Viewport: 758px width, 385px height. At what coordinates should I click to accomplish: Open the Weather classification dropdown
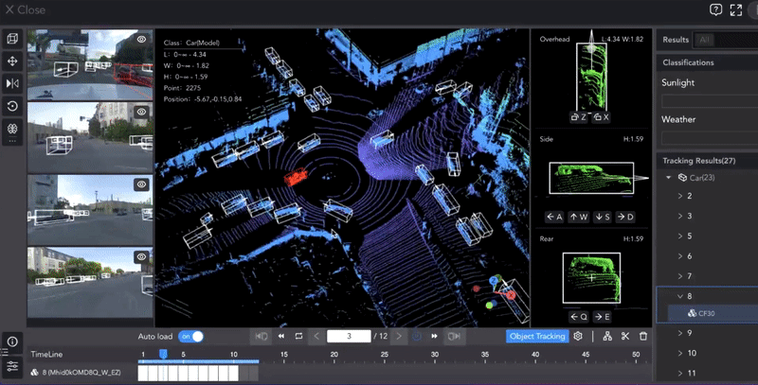click(709, 138)
